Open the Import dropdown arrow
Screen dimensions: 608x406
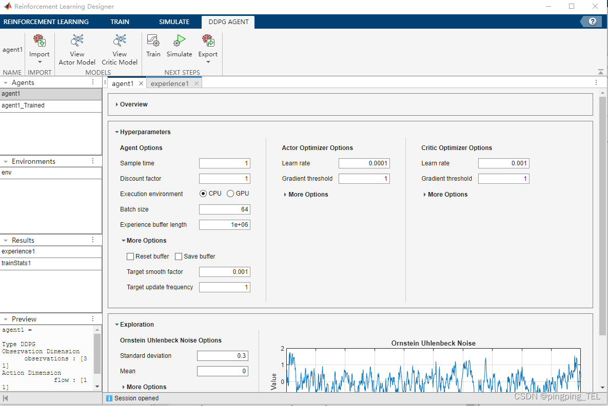40,62
